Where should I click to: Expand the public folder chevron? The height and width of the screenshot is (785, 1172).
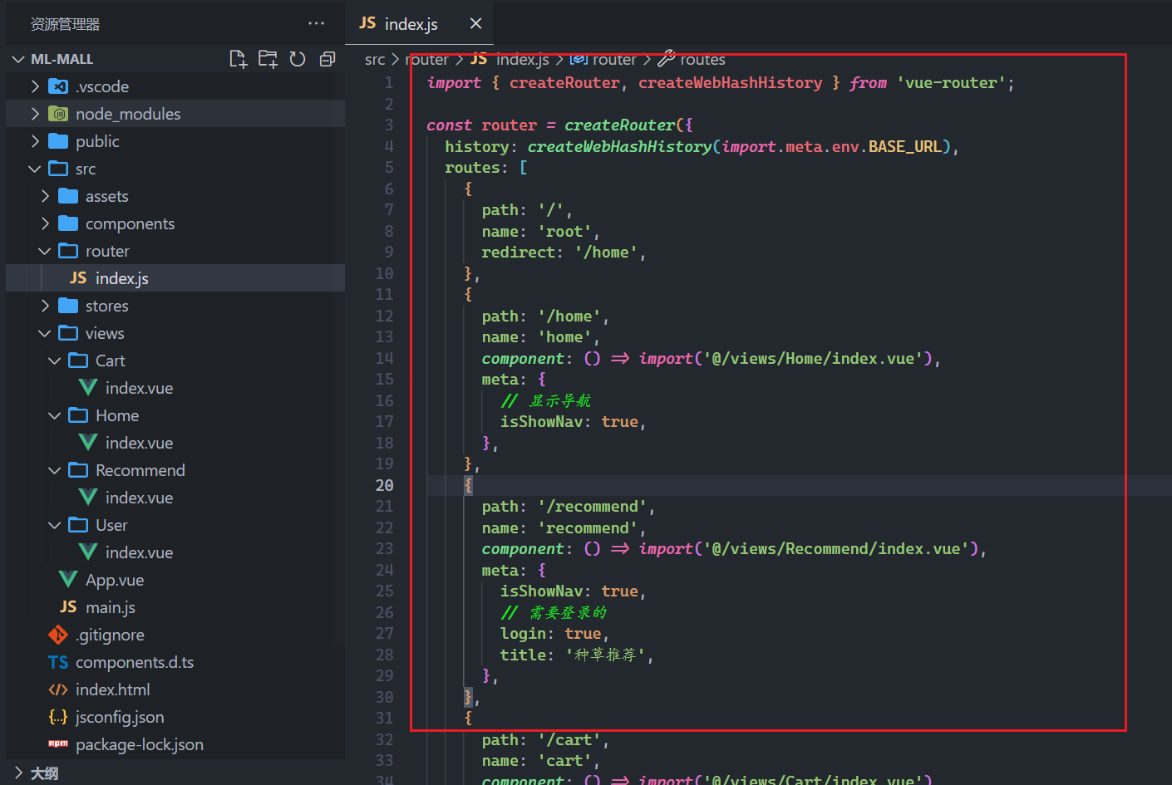click(35, 141)
